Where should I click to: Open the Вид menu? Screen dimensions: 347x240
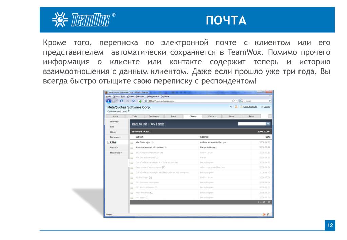pyautogui.click(x=123, y=97)
